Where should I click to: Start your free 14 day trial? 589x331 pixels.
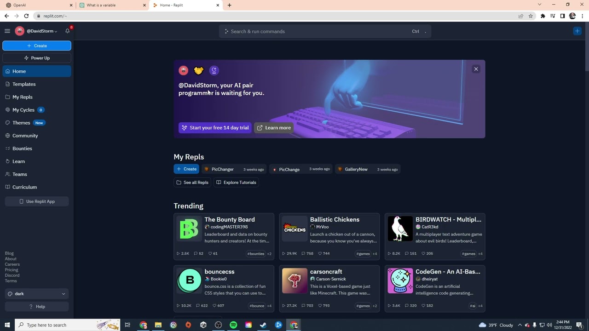(x=215, y=128)
